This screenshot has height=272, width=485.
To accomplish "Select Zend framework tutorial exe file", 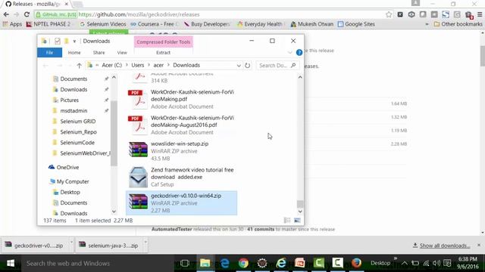I will [181, 177].
